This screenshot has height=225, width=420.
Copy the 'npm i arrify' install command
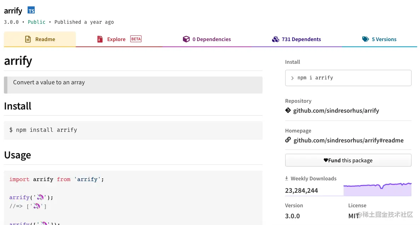tap(348, 78)
